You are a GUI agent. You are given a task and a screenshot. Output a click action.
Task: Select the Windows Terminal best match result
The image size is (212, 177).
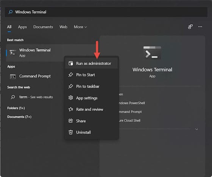(x=35, y=53)
